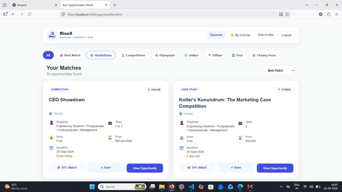Screen dimensions: 342x192
Task: Click the Logout button
Action: tap(286, 35)
